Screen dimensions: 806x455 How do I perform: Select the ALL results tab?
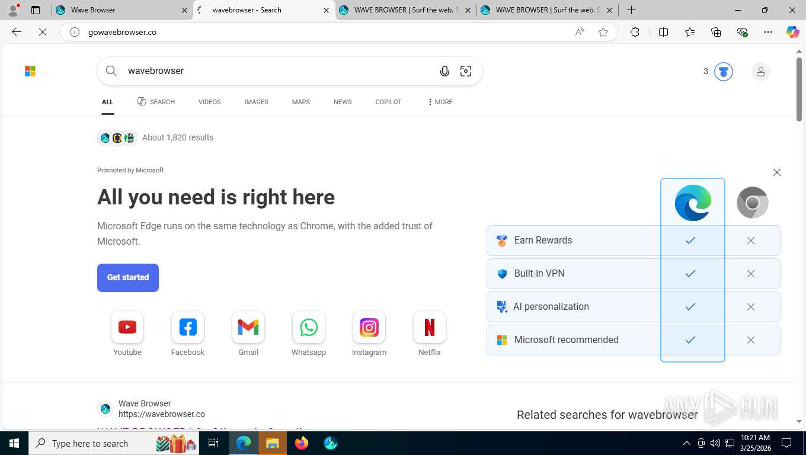click(x=107, y=102)
